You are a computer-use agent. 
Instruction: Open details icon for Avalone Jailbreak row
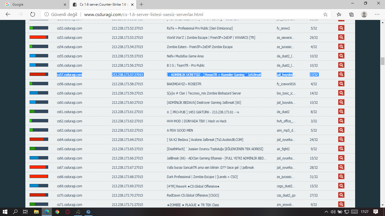(x=341, y=139)
